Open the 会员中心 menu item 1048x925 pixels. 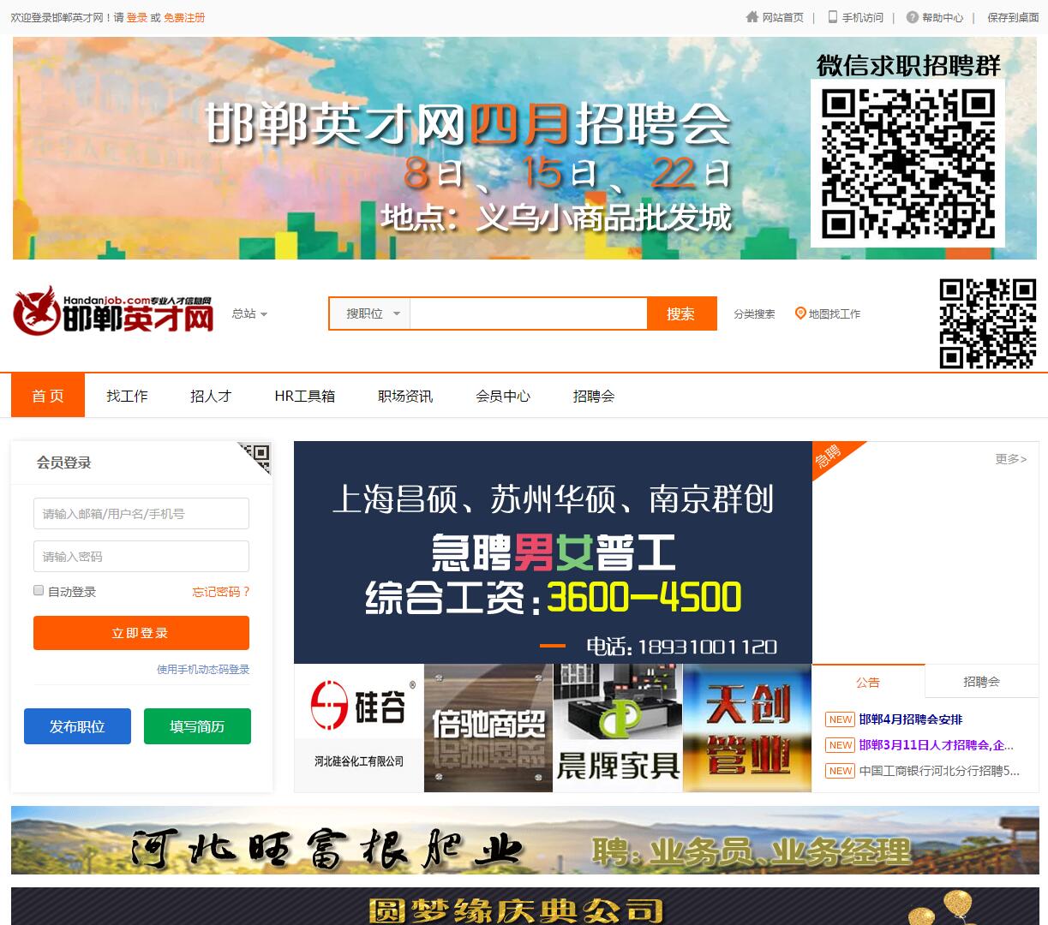pyautogui.click(x=503, y=396)
